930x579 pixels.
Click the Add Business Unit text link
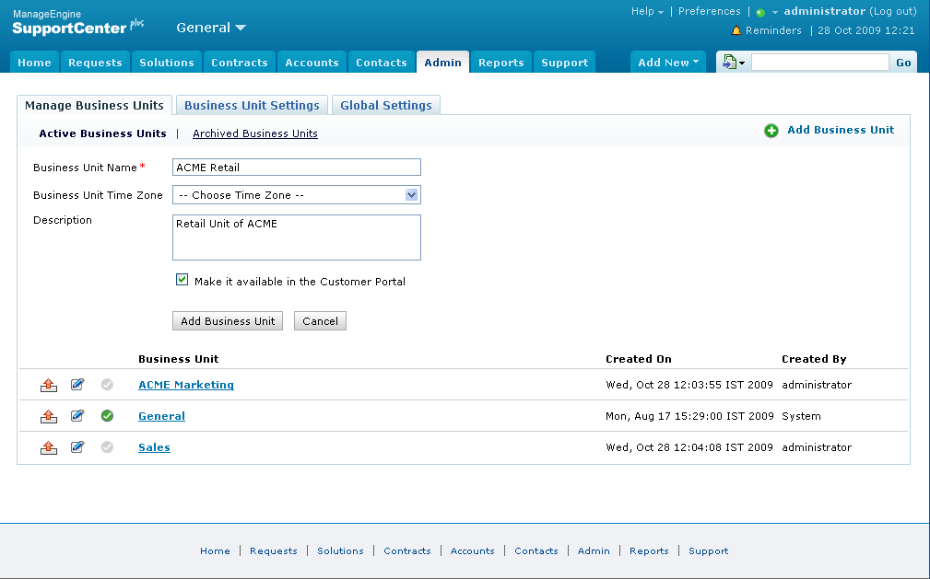pos(841,130)
